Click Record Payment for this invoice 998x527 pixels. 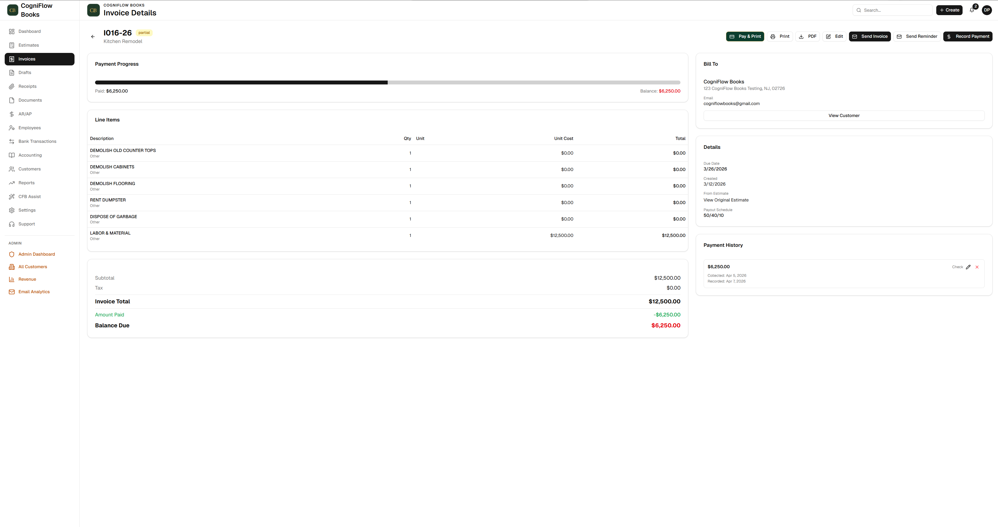coord(968,36)
